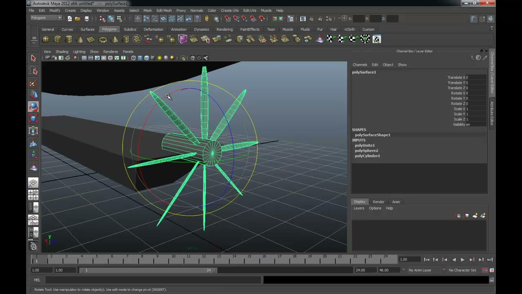Click the question mark help icon
This screenshot has width=522, height=294.
point(197,19)
